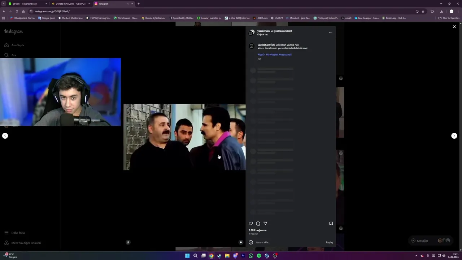The width and height of the screenshot is (462, 260).
Task: Close the Instagram post overlay
Action: (x=454, y=27)
